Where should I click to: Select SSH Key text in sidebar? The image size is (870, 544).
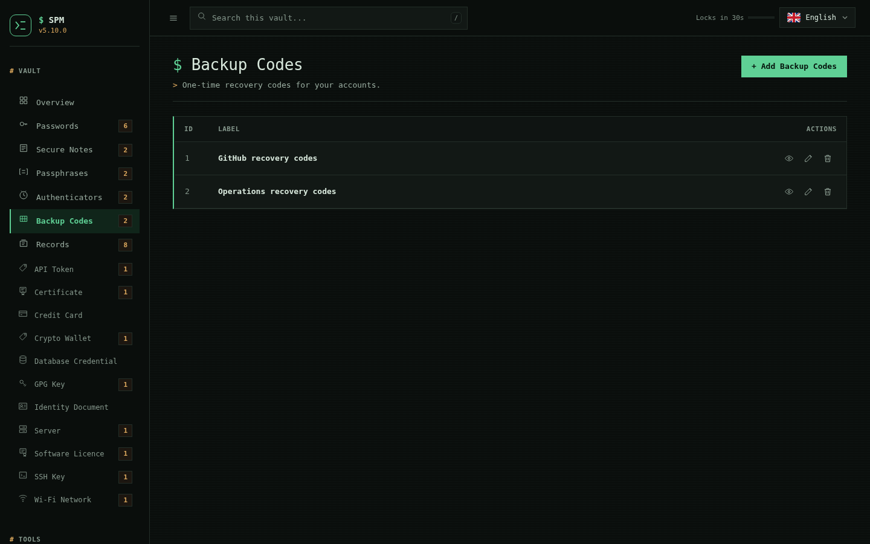(50, 476)
